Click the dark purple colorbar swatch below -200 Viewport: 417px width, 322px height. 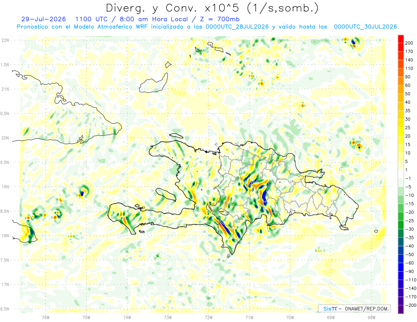click(401, 310)
